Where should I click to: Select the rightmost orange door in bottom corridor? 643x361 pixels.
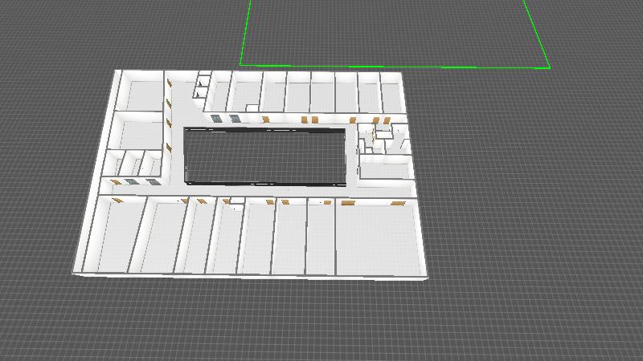click(397, 204)
